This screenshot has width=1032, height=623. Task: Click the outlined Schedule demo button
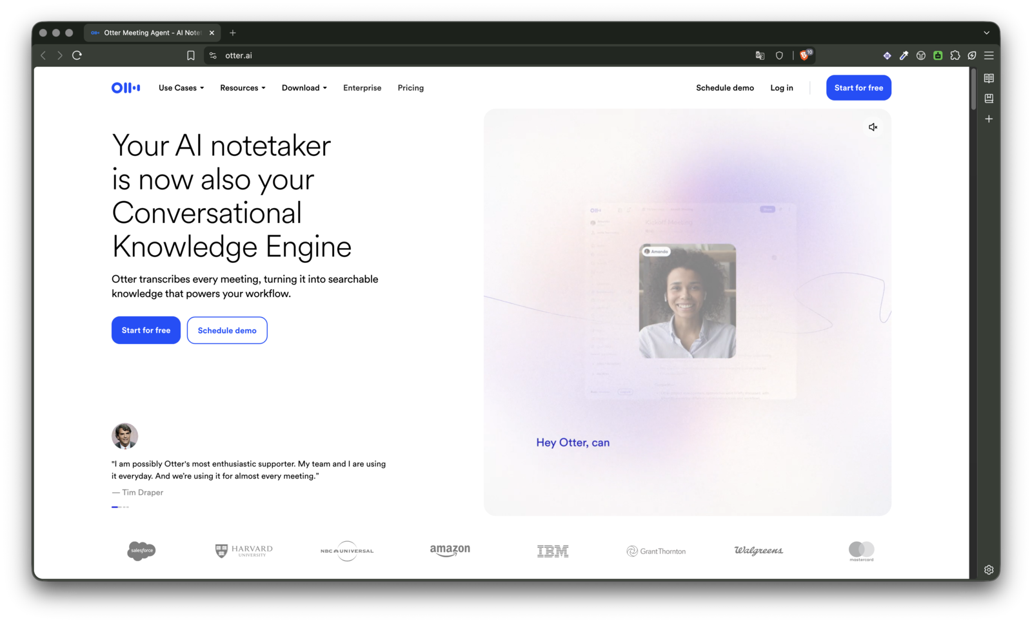[x=227, y=331]
